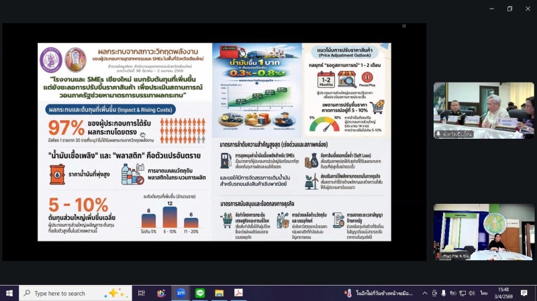Screen dimensions: 537x301
Task: Select the top participant video with three people
Action: pos(483,111)
